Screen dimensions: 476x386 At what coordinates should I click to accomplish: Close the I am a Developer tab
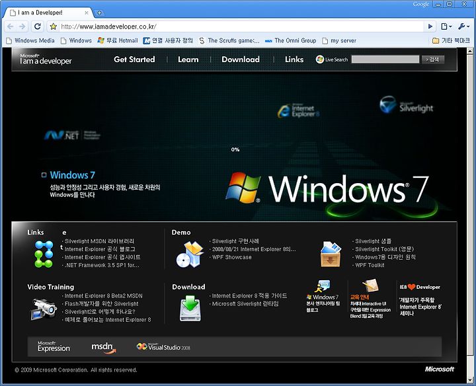point(87,13)
